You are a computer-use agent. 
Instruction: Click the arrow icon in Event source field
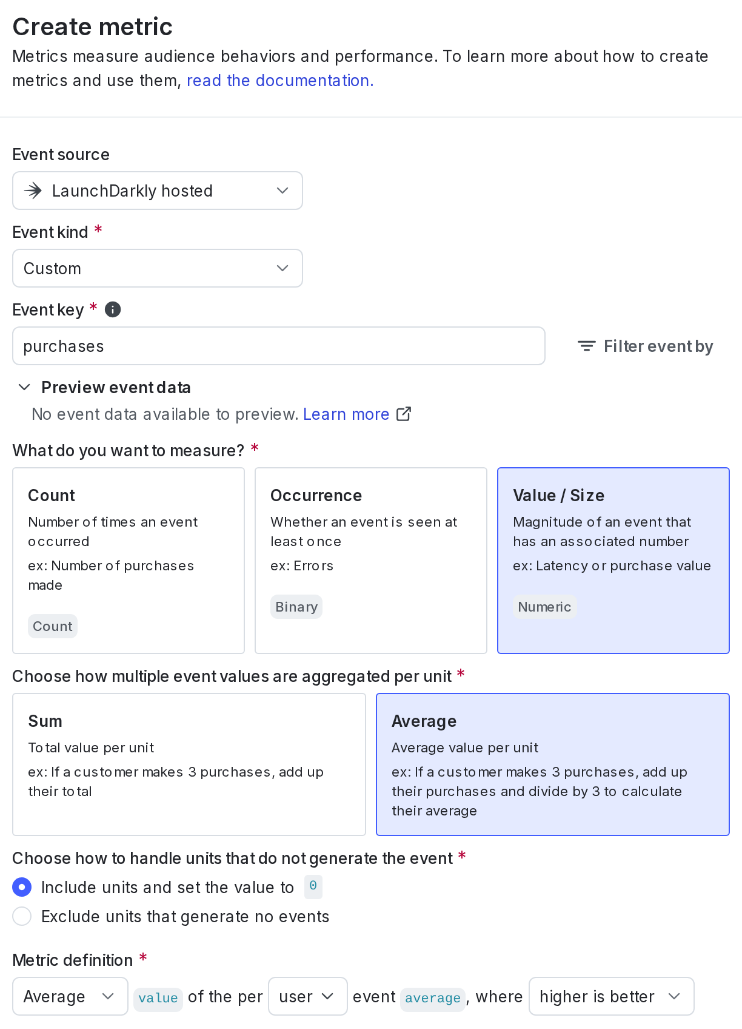point(33,191)
